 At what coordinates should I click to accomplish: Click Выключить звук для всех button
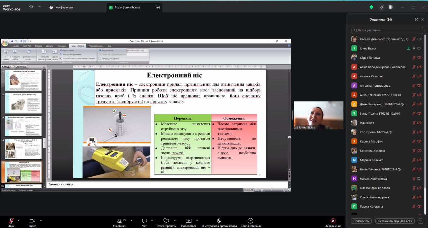[x=395, y=221]
